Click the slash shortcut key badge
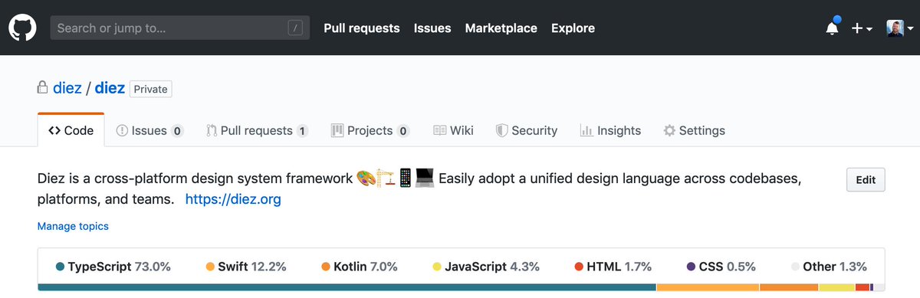 coord(295,28)
